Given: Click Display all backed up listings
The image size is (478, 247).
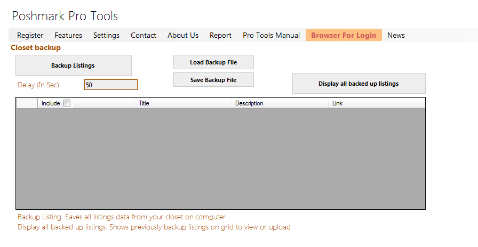Looking at the screenshot, I should coord(359,84).
